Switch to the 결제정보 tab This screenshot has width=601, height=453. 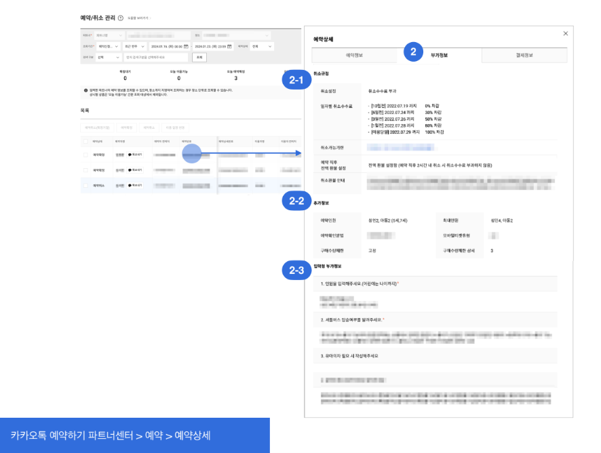coord(524,56)
